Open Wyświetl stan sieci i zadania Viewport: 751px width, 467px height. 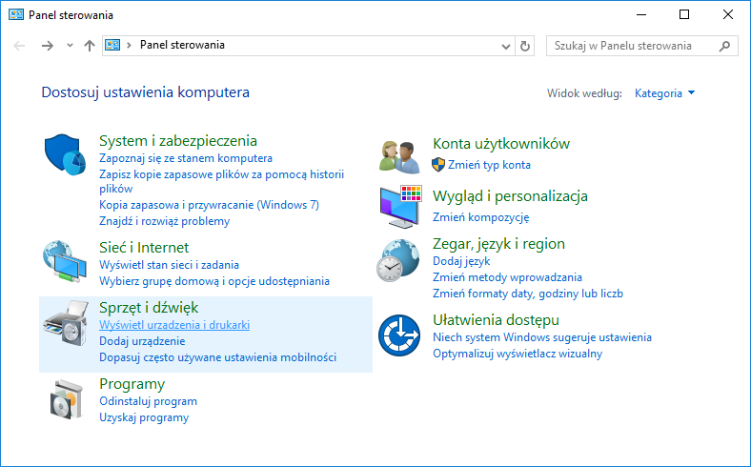(169, 265)
